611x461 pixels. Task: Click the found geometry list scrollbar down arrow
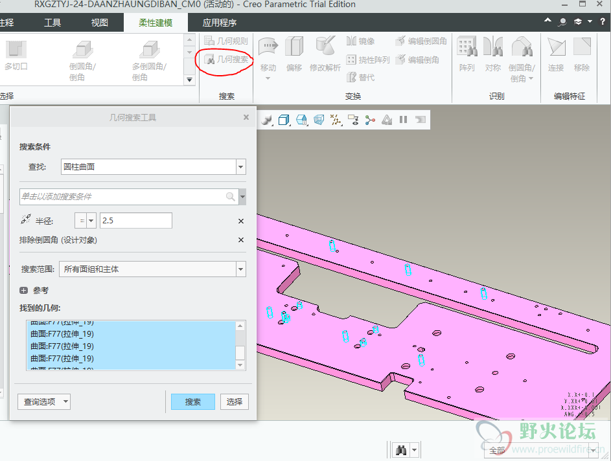[x=240, y=365]
